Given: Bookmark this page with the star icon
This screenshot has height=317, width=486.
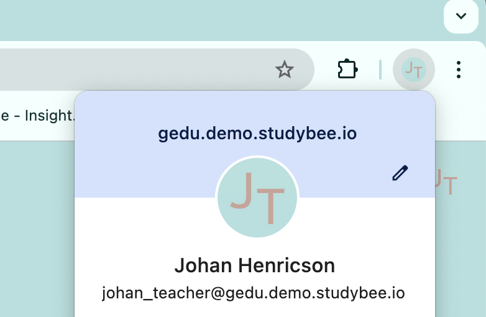Looking at the screenshot, I should coord(285,70).
